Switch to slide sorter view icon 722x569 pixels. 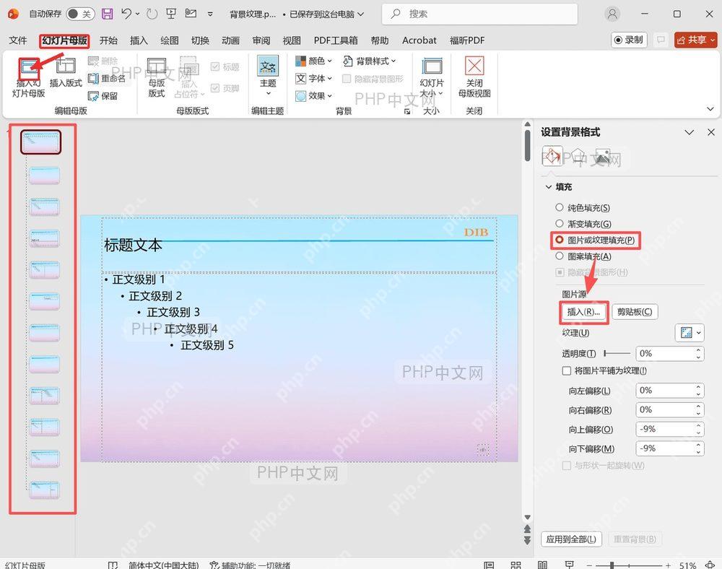(x=516, y=565)
